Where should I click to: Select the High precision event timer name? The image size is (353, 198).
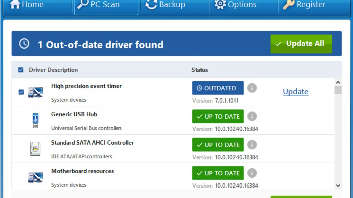coord(86,86)
